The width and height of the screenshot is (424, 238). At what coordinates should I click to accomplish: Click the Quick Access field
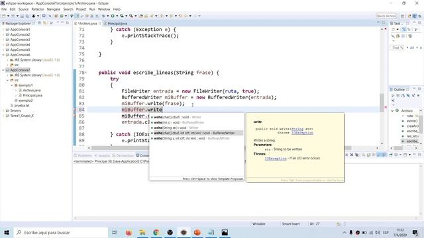tap(386, 16)
